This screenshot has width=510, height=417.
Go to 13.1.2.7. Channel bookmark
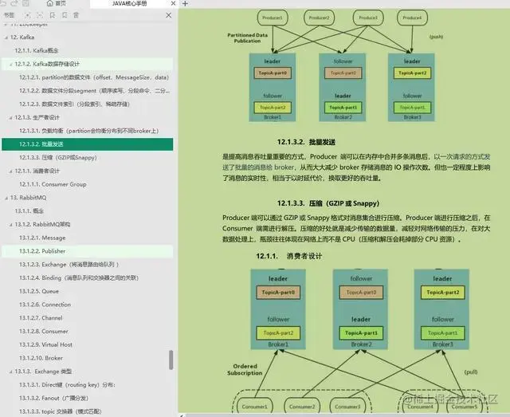click(x=41, y=317)
